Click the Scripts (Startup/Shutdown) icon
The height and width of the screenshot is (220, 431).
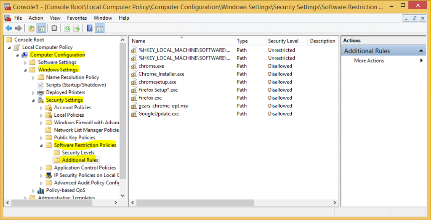click(x=41, y=85)
